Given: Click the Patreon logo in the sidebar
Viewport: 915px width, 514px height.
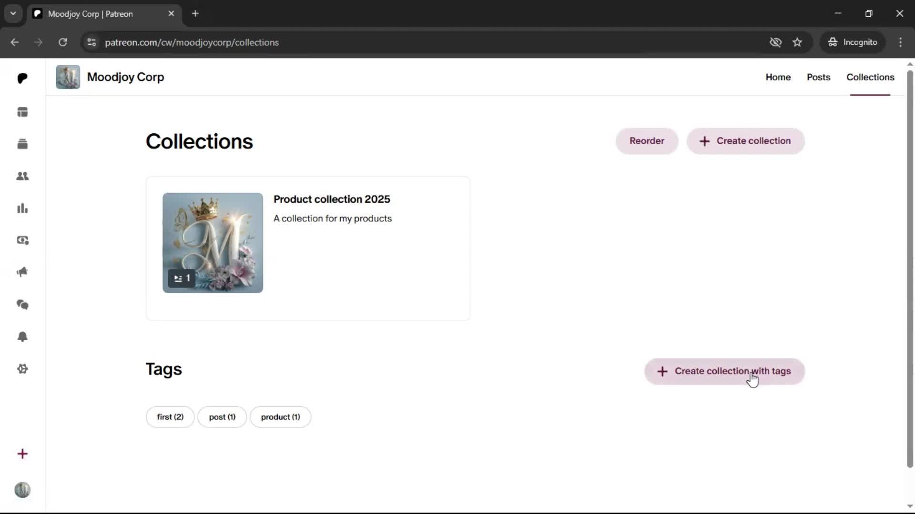Looking at the screenshot, I should tap(22, 78).
